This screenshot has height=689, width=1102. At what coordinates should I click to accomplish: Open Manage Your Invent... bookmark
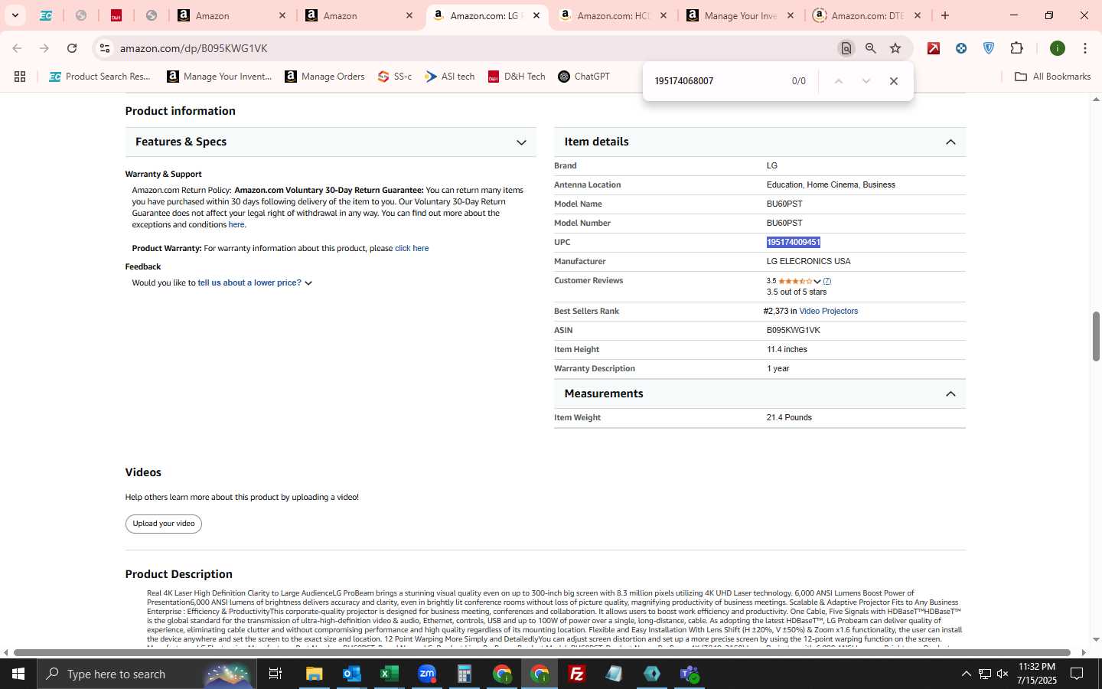pos(220,77)
